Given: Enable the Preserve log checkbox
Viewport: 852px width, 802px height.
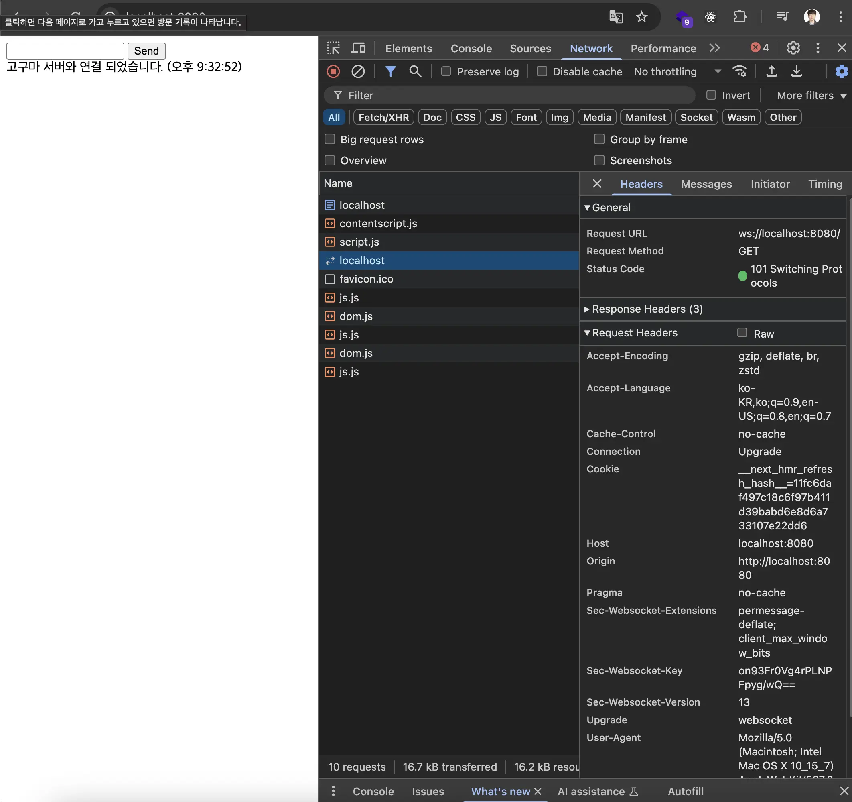Looking at the screenshot, I should point(446,71).
